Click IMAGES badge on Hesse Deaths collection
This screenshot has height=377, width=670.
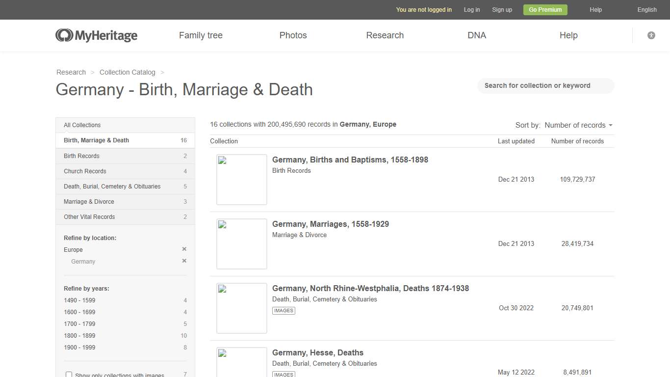click(283, 374)
